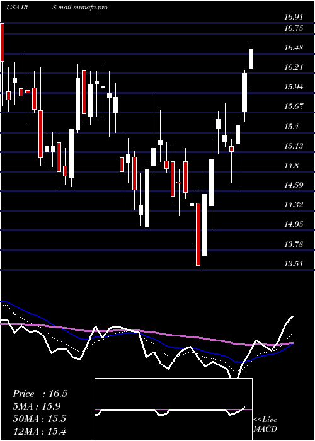Click the <<Live MACD label
Viewport: 315px width, 441px height.
tap(265, 424)
